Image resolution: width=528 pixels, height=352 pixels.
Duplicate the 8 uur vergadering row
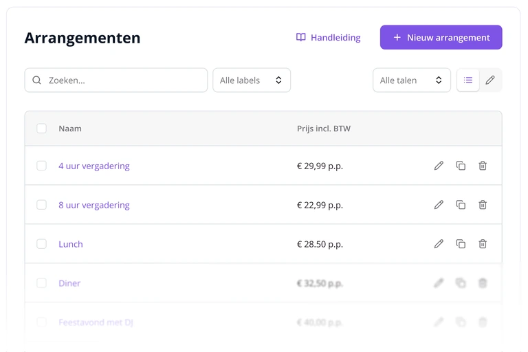[461, 205]
